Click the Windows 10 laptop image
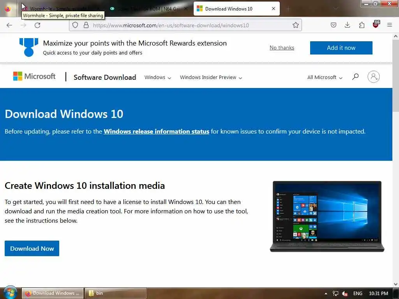 coord(327,216)
